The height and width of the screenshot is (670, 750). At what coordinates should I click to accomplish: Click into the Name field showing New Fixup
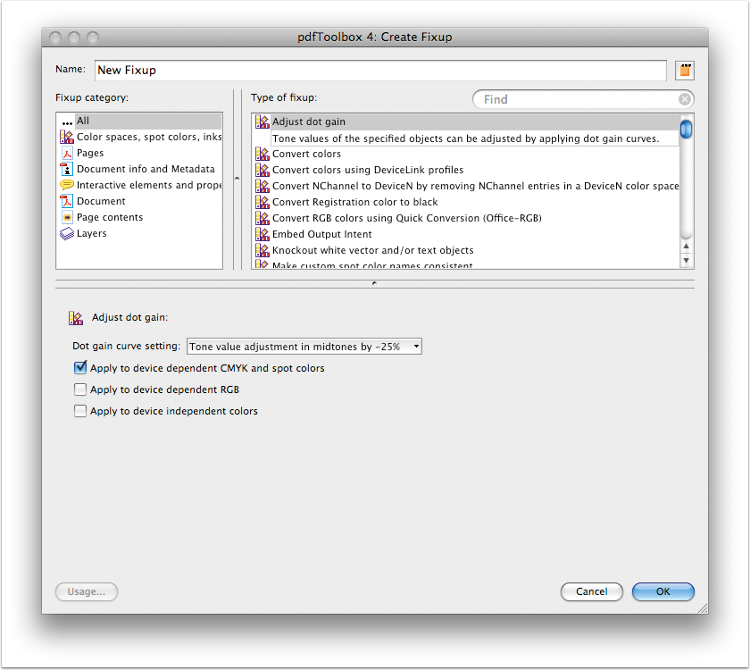tap(380, 71)
